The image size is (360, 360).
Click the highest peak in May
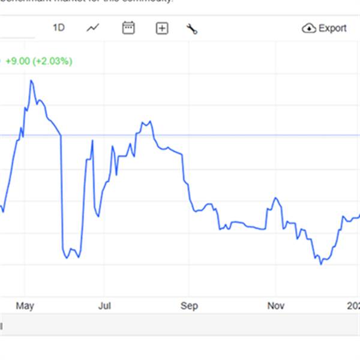pyautogui.click(x=31, y=80)
